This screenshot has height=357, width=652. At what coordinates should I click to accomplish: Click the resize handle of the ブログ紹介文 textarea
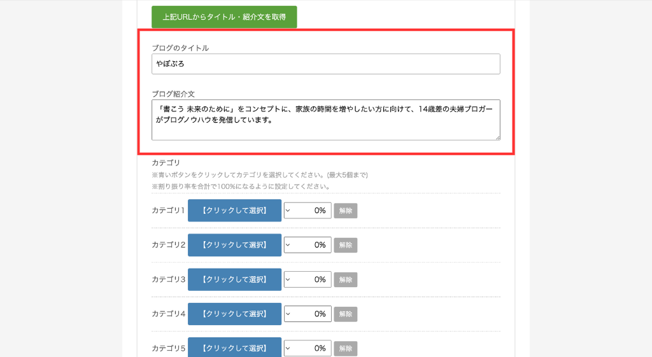[497, 137]
